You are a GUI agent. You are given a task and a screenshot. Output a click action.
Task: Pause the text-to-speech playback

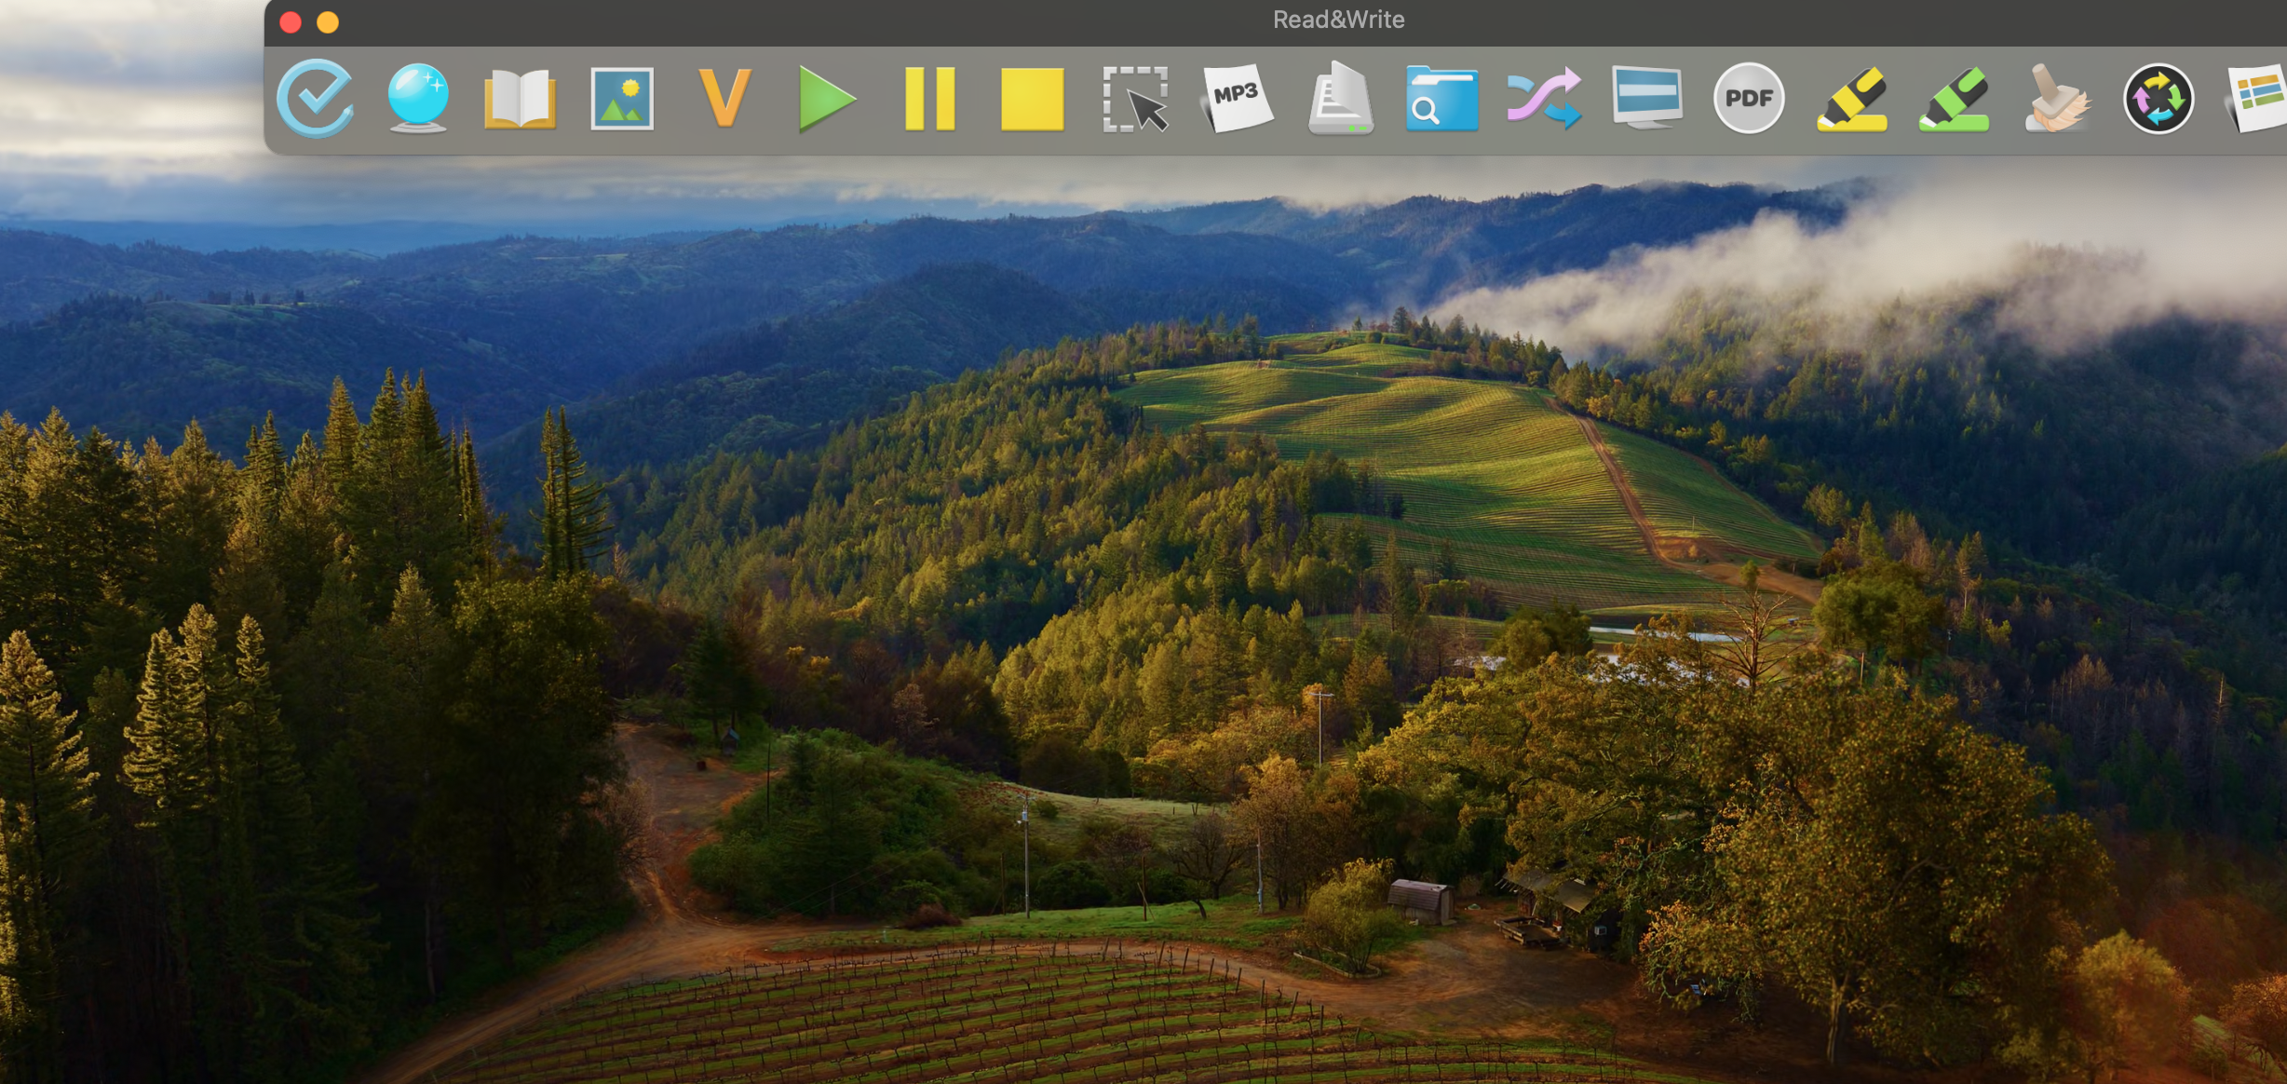[x=931, y=98]
